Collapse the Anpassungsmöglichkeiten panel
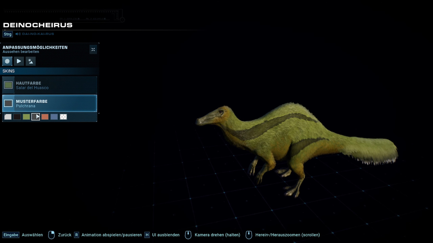Screen dimensions: 433x243 [x=93, y=50]
